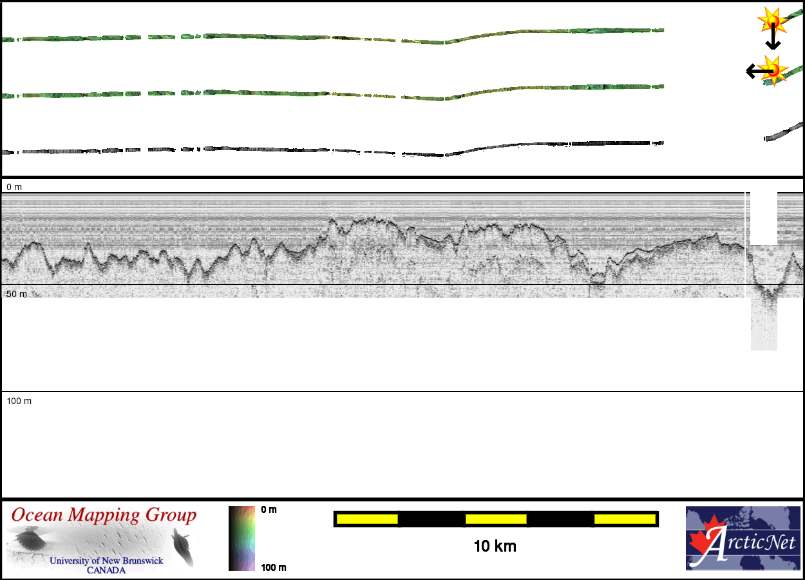Click the 100 m legend label
The width and height of the screenshot is (805, 580).
(x=274, y=568)
